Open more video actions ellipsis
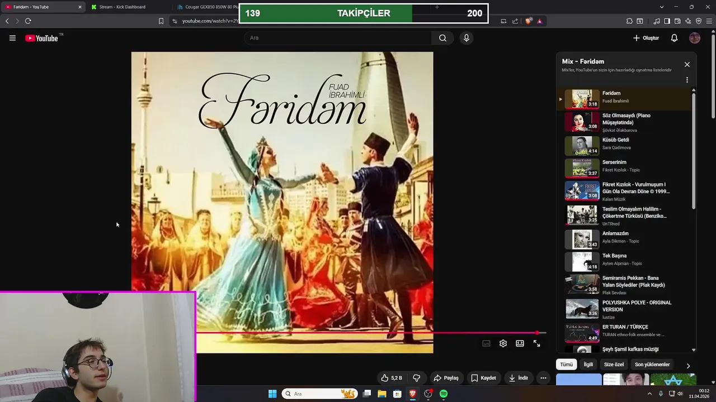This screenshot has width=716, height=402. tap(543, 378)
